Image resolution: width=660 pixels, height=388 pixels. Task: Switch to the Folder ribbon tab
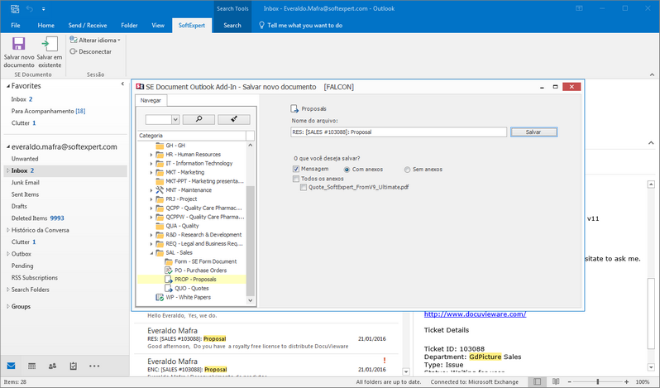[x=129, y=26]
